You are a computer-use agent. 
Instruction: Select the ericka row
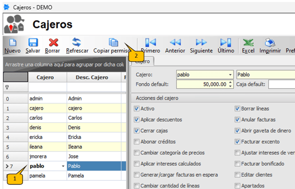65,137
